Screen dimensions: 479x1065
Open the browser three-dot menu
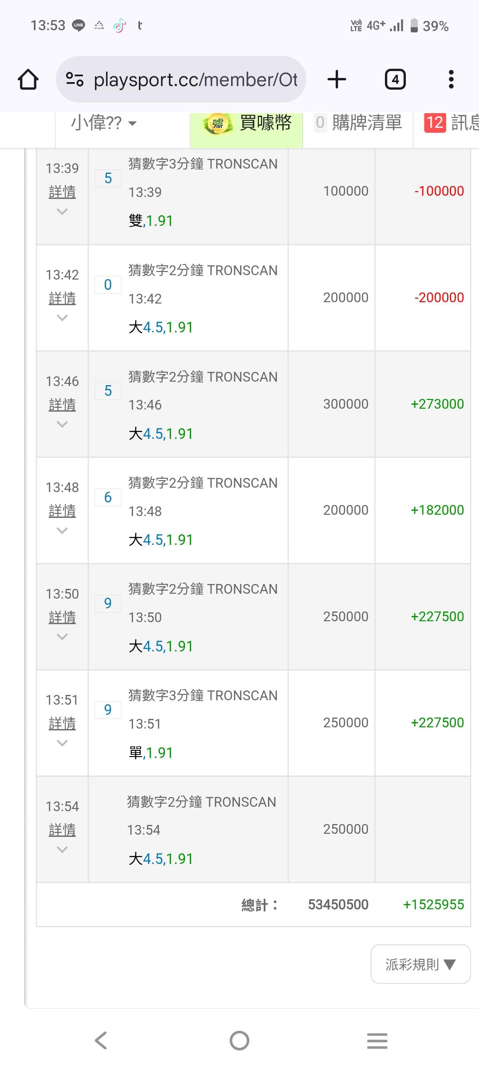pos(451,80)
